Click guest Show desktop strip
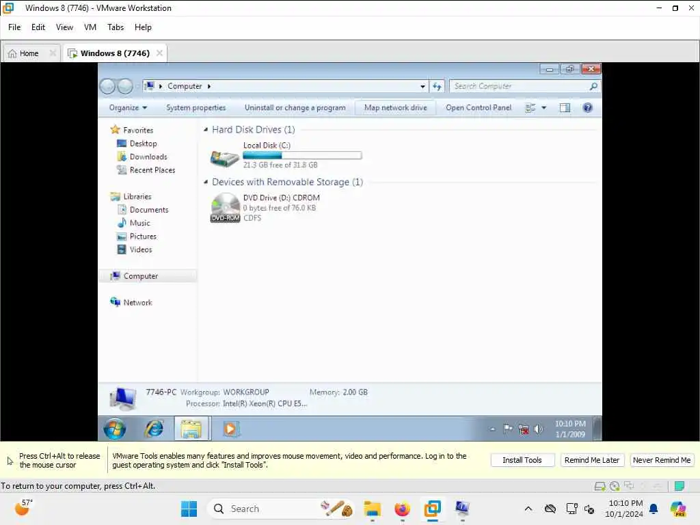Viewport: 700px width, 525px height. coord(596,429)
